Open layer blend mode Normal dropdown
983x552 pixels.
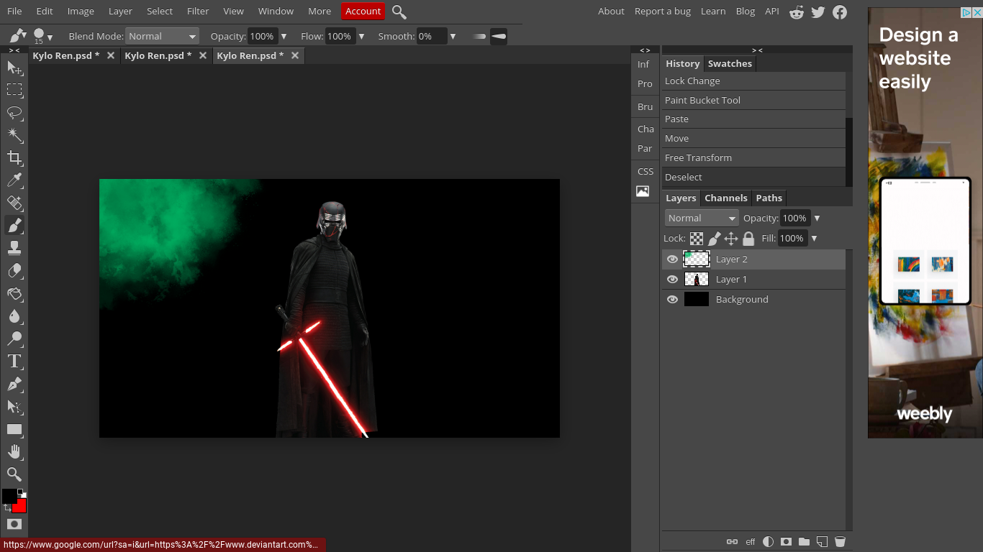(702, 218)
